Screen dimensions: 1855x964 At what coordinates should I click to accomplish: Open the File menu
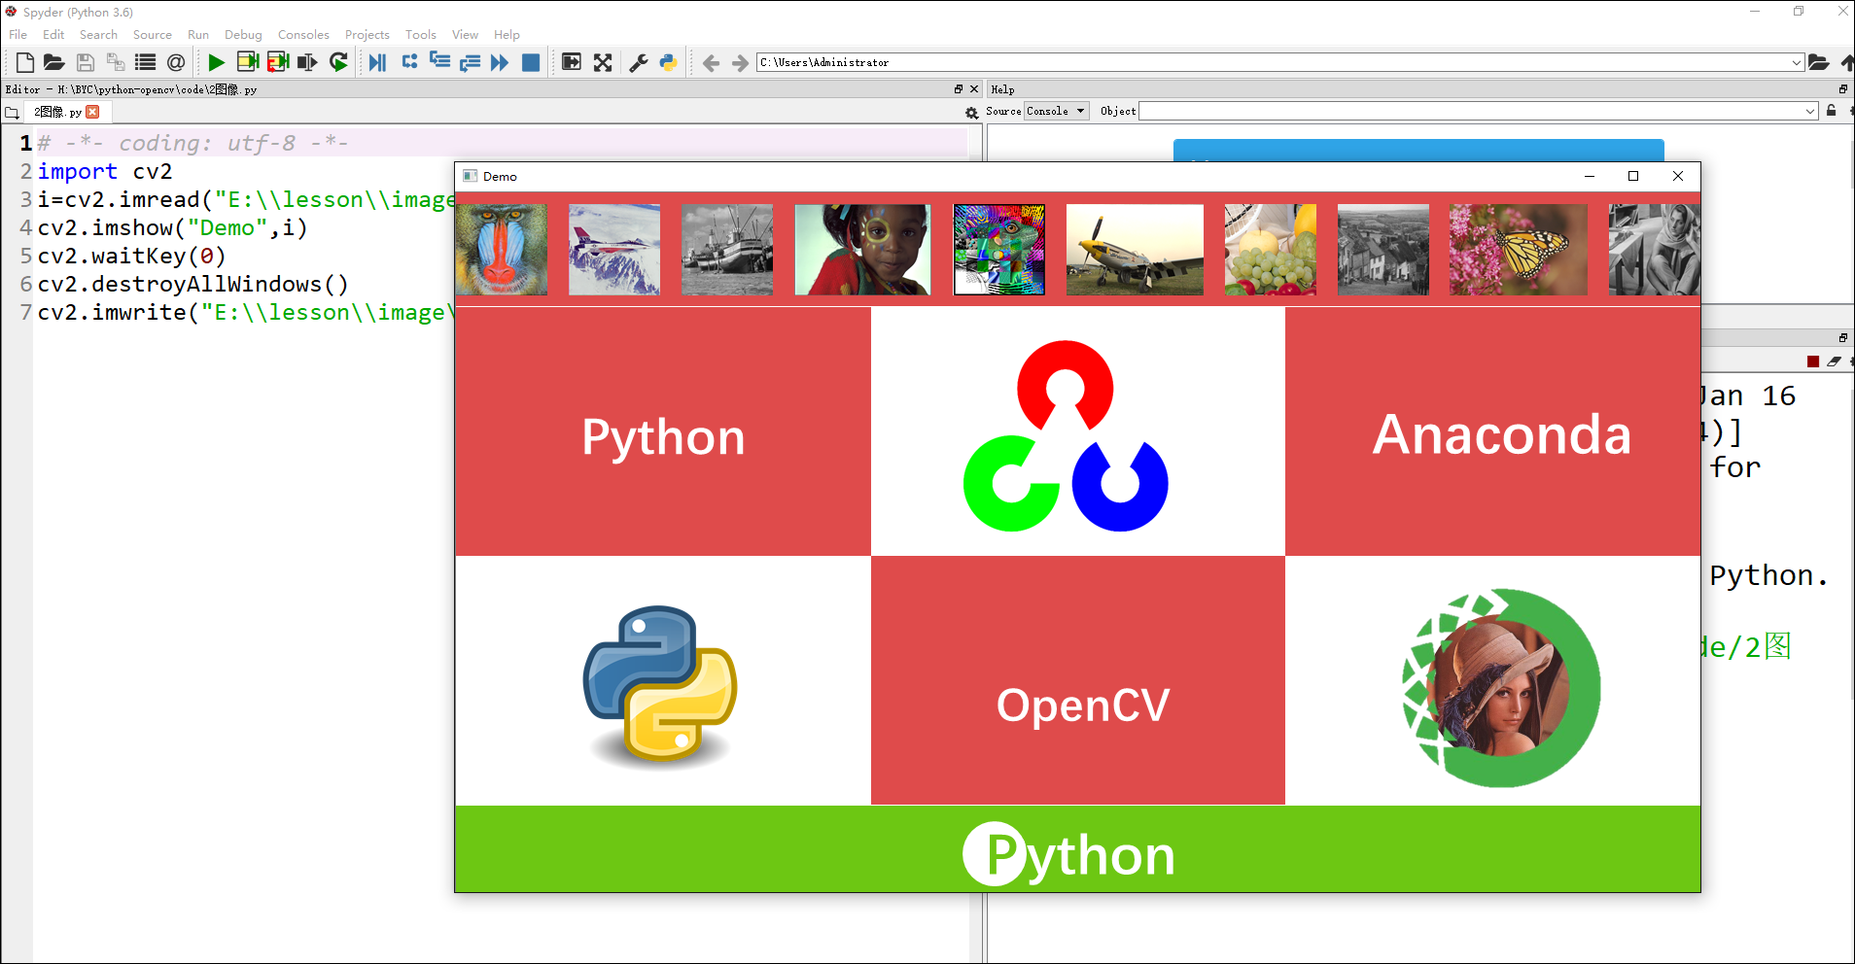18,34
